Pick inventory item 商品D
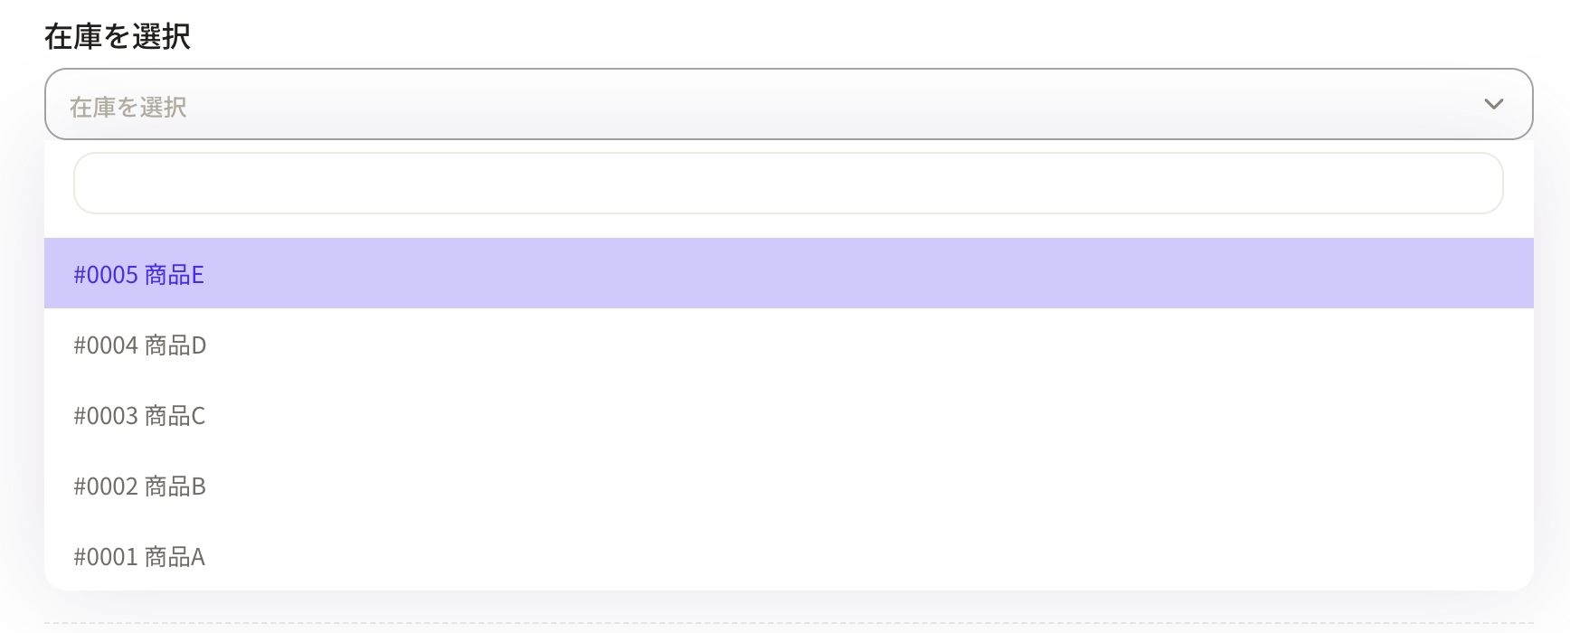The height and width of the screenshot is (633, 1570). tap(175, 345)
